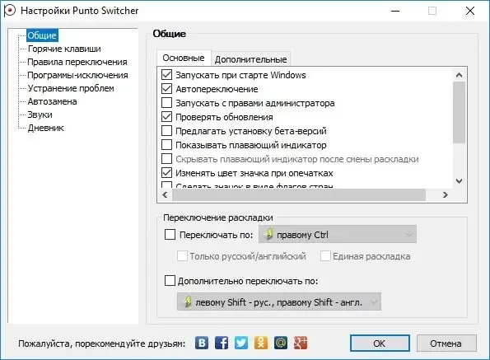Click the options list scroll-up arrow
This screenshot has width=490, height=360.
[x=459, y=75]
